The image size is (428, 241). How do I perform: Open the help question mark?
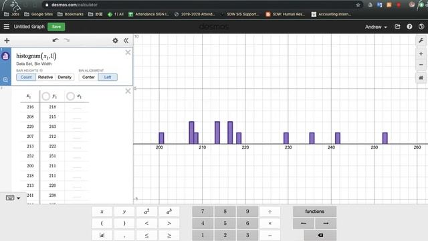(409, 27)
